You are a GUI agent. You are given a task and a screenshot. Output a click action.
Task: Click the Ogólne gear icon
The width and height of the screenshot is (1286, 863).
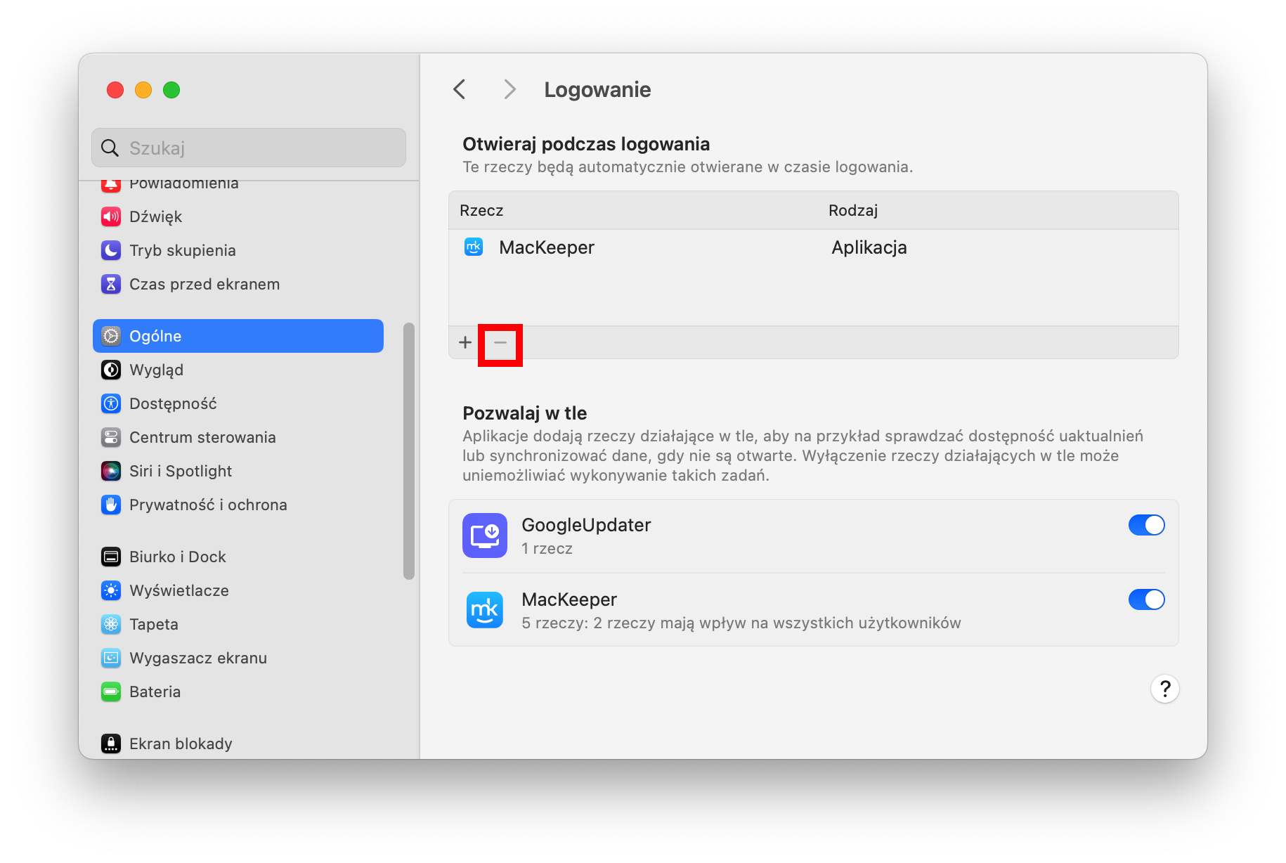[111, 336]
